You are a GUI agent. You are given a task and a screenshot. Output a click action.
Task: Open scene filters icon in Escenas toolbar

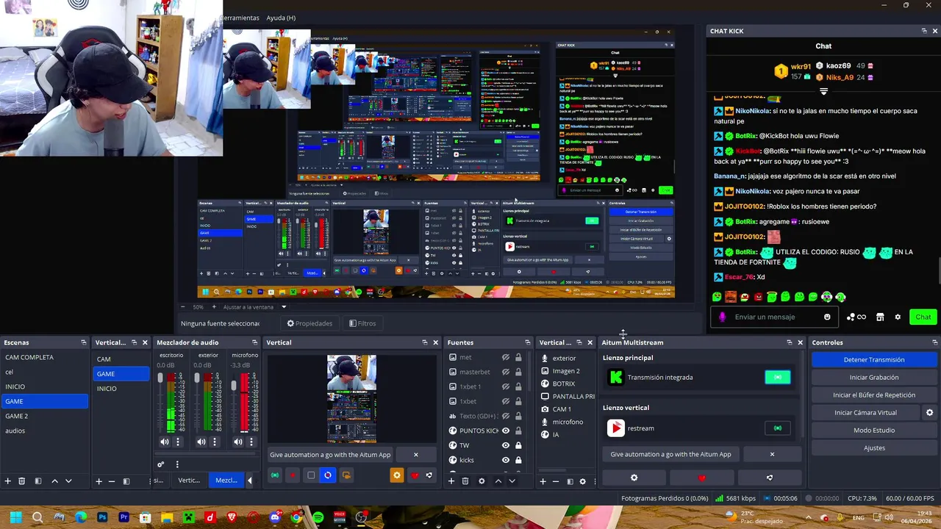(37, 481)
